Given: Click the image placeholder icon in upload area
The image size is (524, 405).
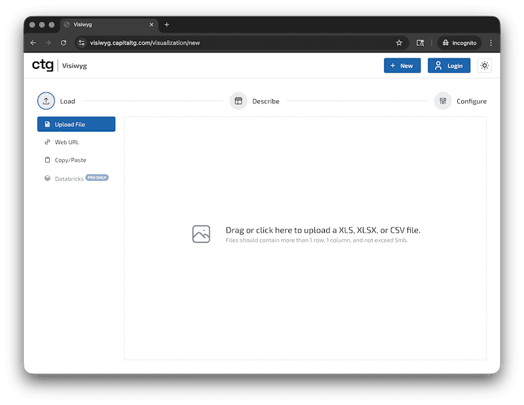Looking at the screenshot, I should pyautogui.click(x=201, y=233).
